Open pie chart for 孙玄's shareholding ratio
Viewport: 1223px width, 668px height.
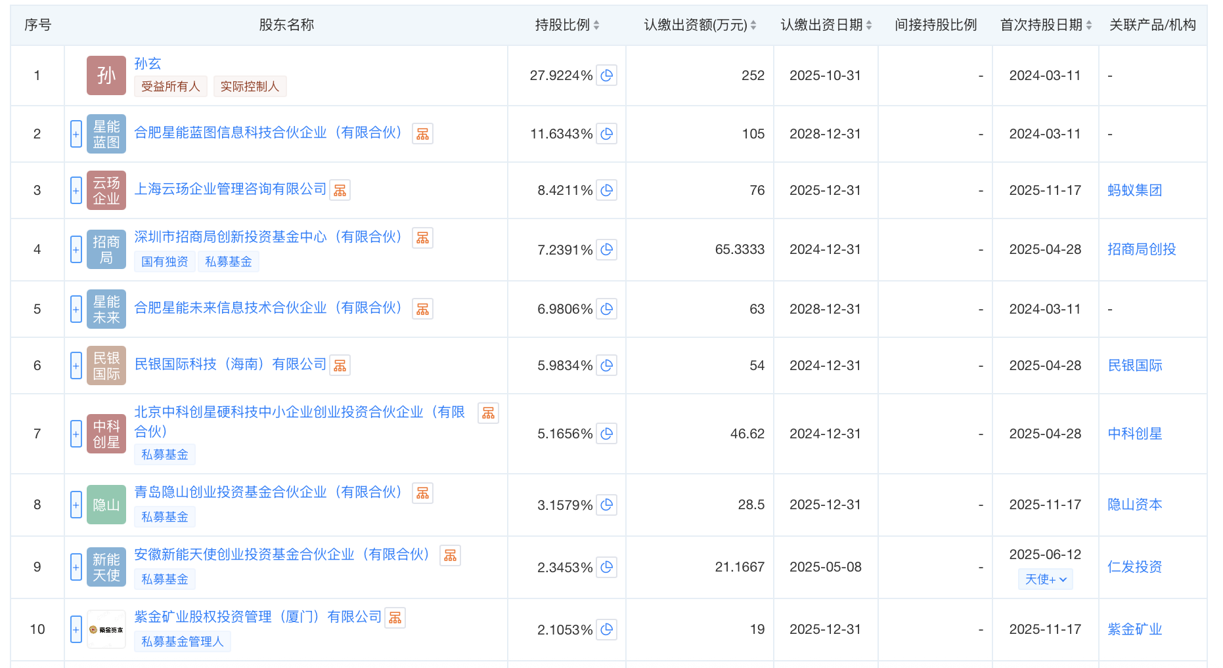[607, 75]
